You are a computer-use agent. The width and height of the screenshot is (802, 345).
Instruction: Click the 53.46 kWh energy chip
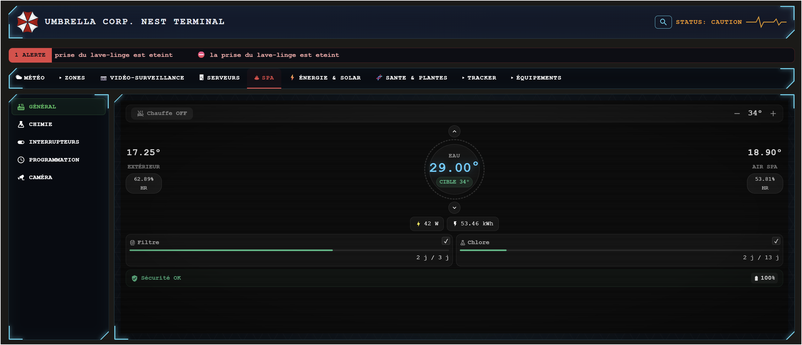pyautogui.click(x=473, y=224)
